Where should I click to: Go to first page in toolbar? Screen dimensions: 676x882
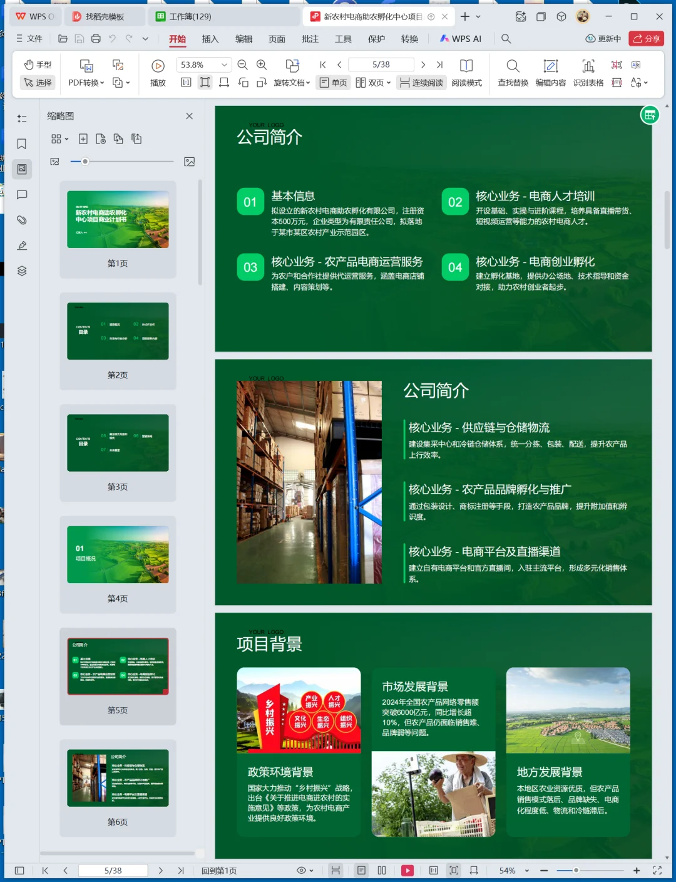pos(323,65)
